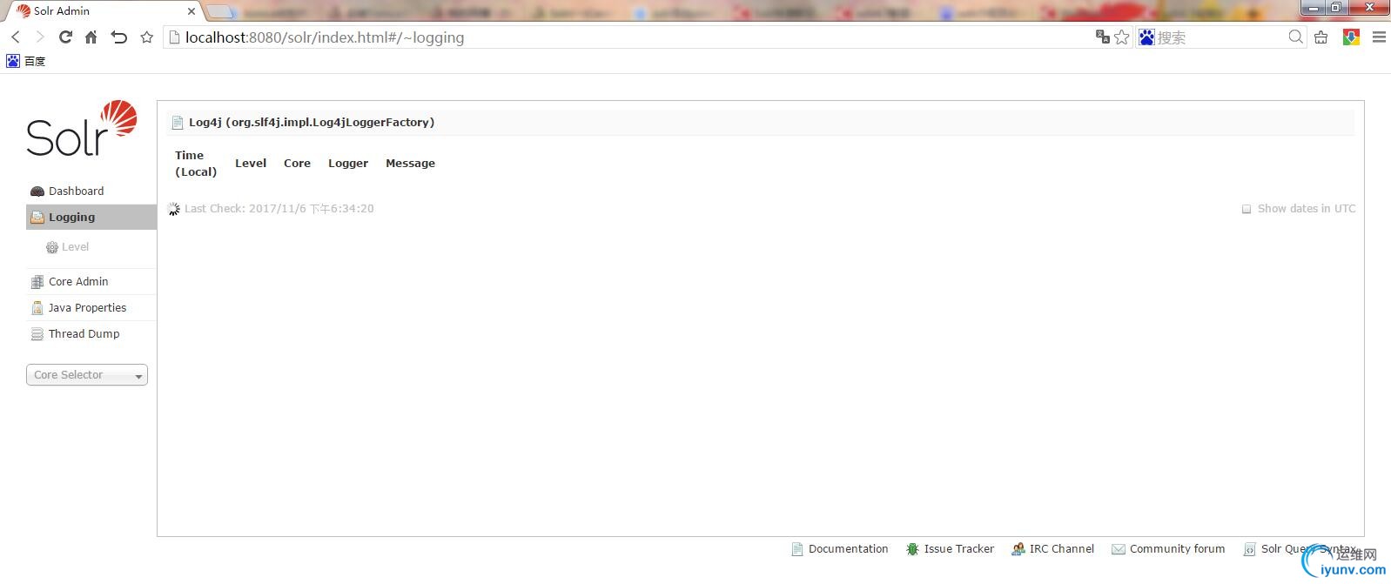
Task: Select the Logging menu item
Action: click(x=91, y=217)
